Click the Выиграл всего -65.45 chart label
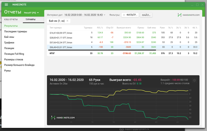 pyautogui.click(x=125, y=80)
